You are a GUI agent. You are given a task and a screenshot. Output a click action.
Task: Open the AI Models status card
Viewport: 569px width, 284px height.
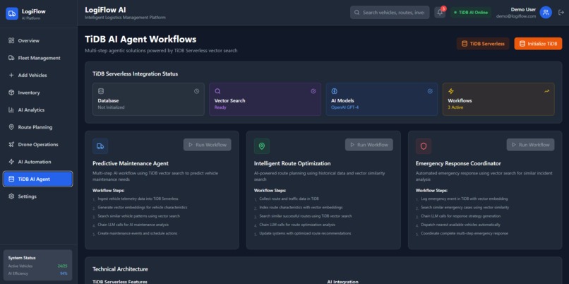(382, 99)
